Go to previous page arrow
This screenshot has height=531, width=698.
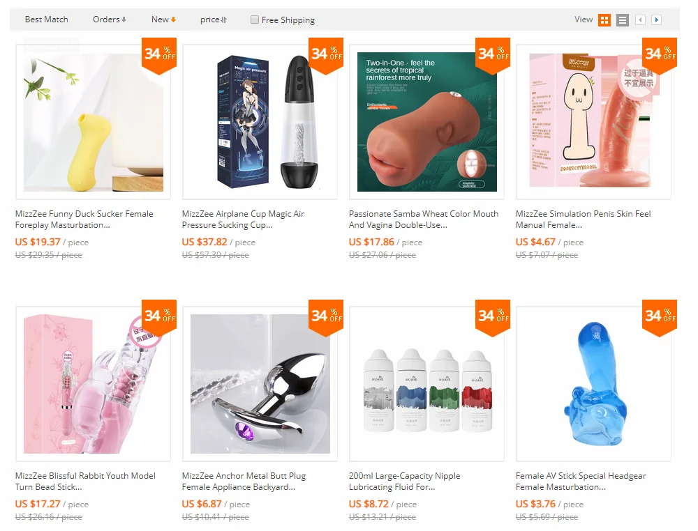[640, 20]
